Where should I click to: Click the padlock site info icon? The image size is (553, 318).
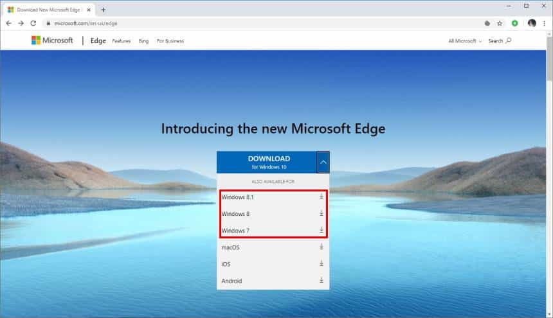(48, 23)
